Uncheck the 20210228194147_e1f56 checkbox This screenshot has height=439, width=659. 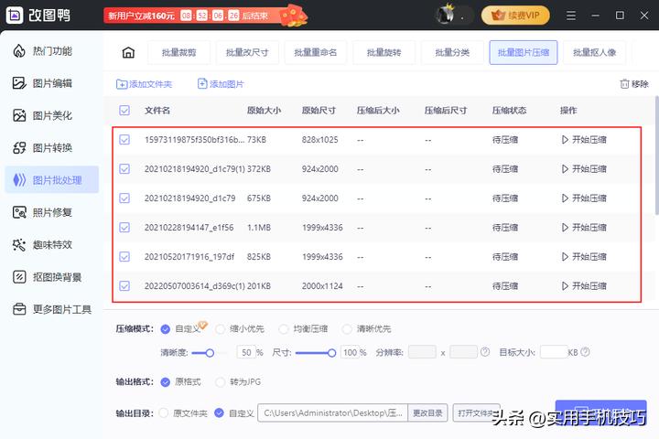124,227
